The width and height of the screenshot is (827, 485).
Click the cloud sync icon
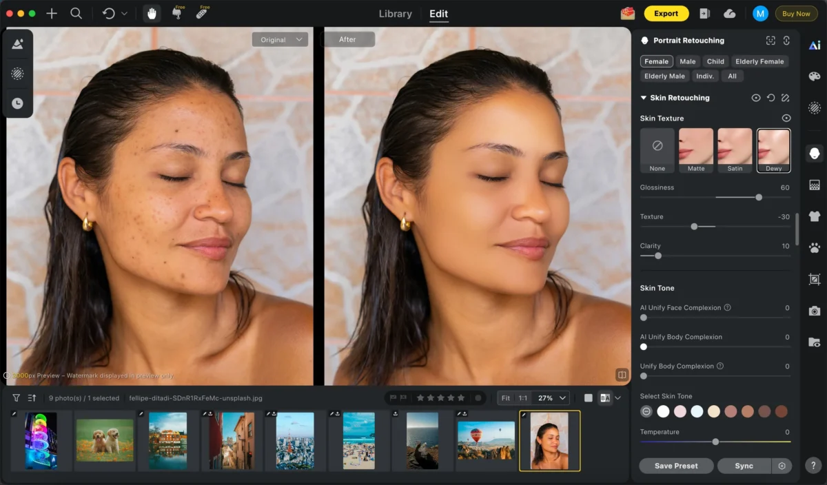[x=730, y=14]
